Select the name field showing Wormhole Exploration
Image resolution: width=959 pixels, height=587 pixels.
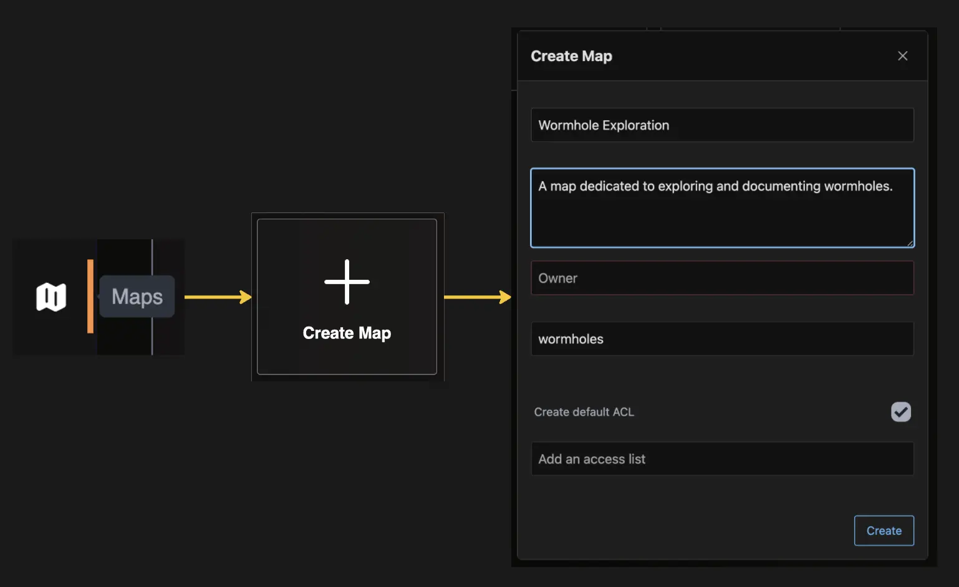point(721,125)
